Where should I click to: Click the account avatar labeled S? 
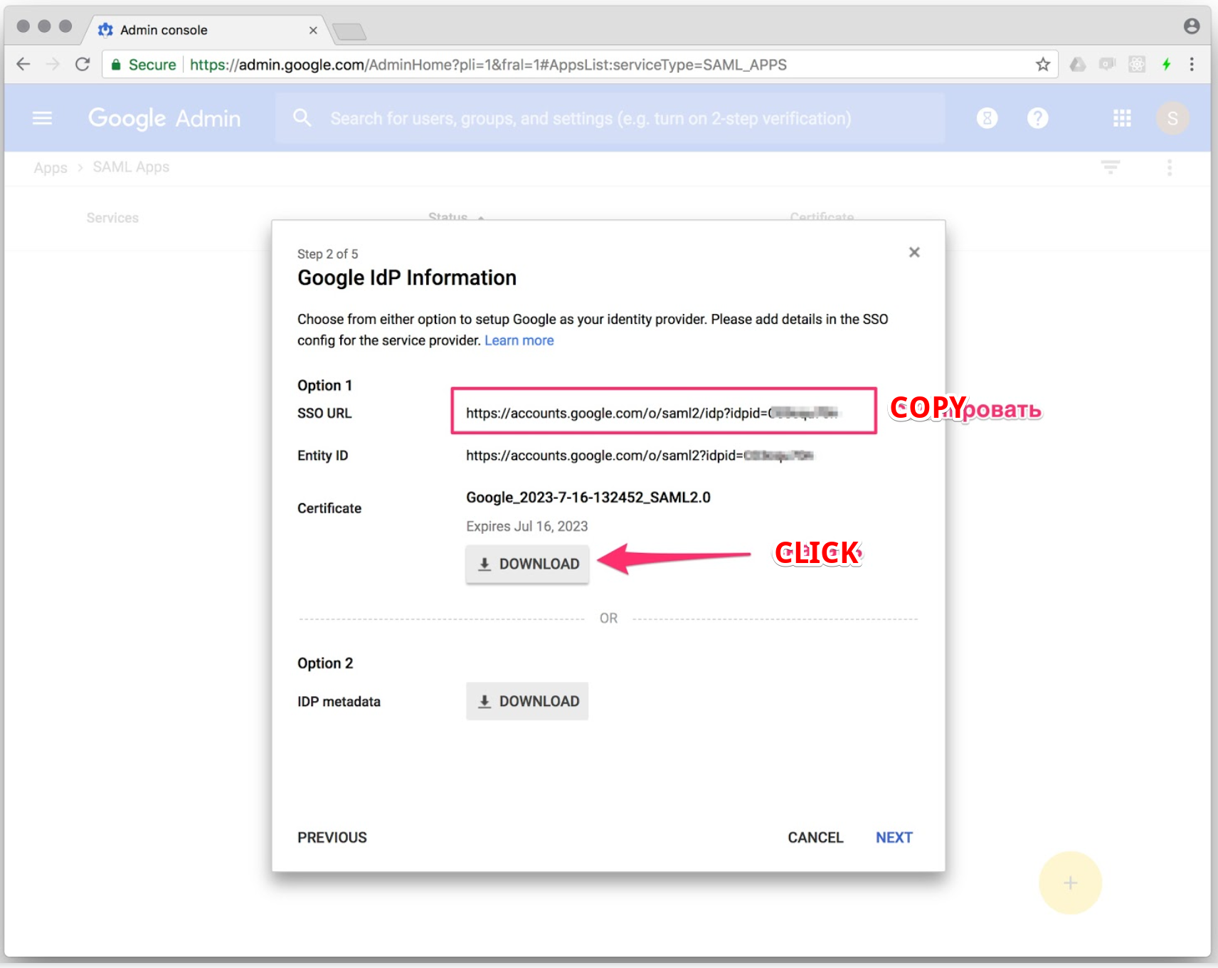tap(1172, 118)
